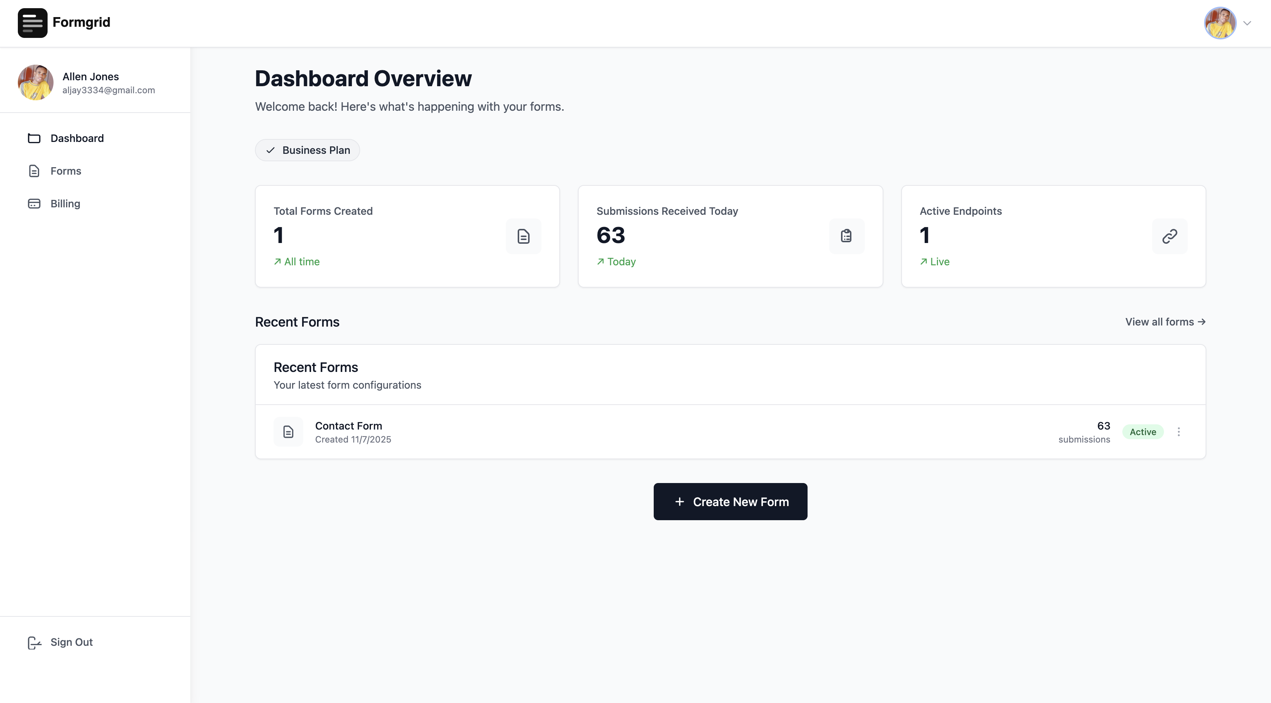
Task: Click the document icon in Total Forms card
Action: [x=524, y=236]
